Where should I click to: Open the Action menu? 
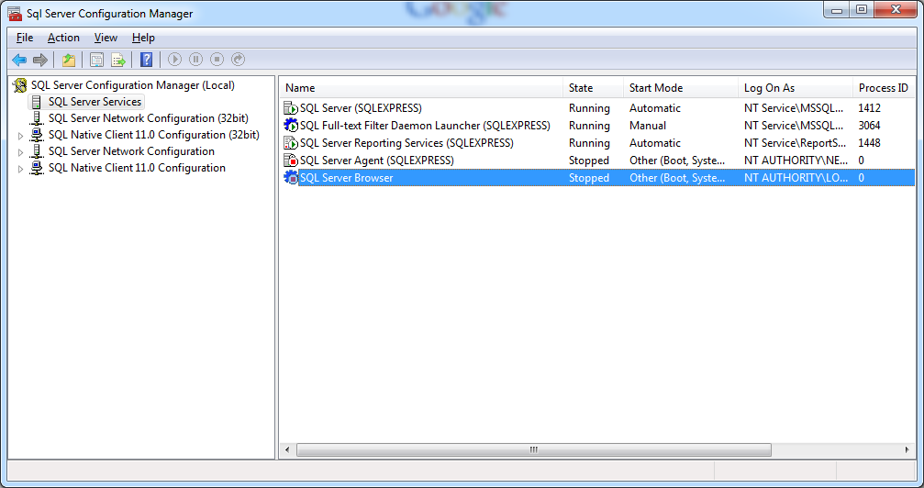coord(63,38)
